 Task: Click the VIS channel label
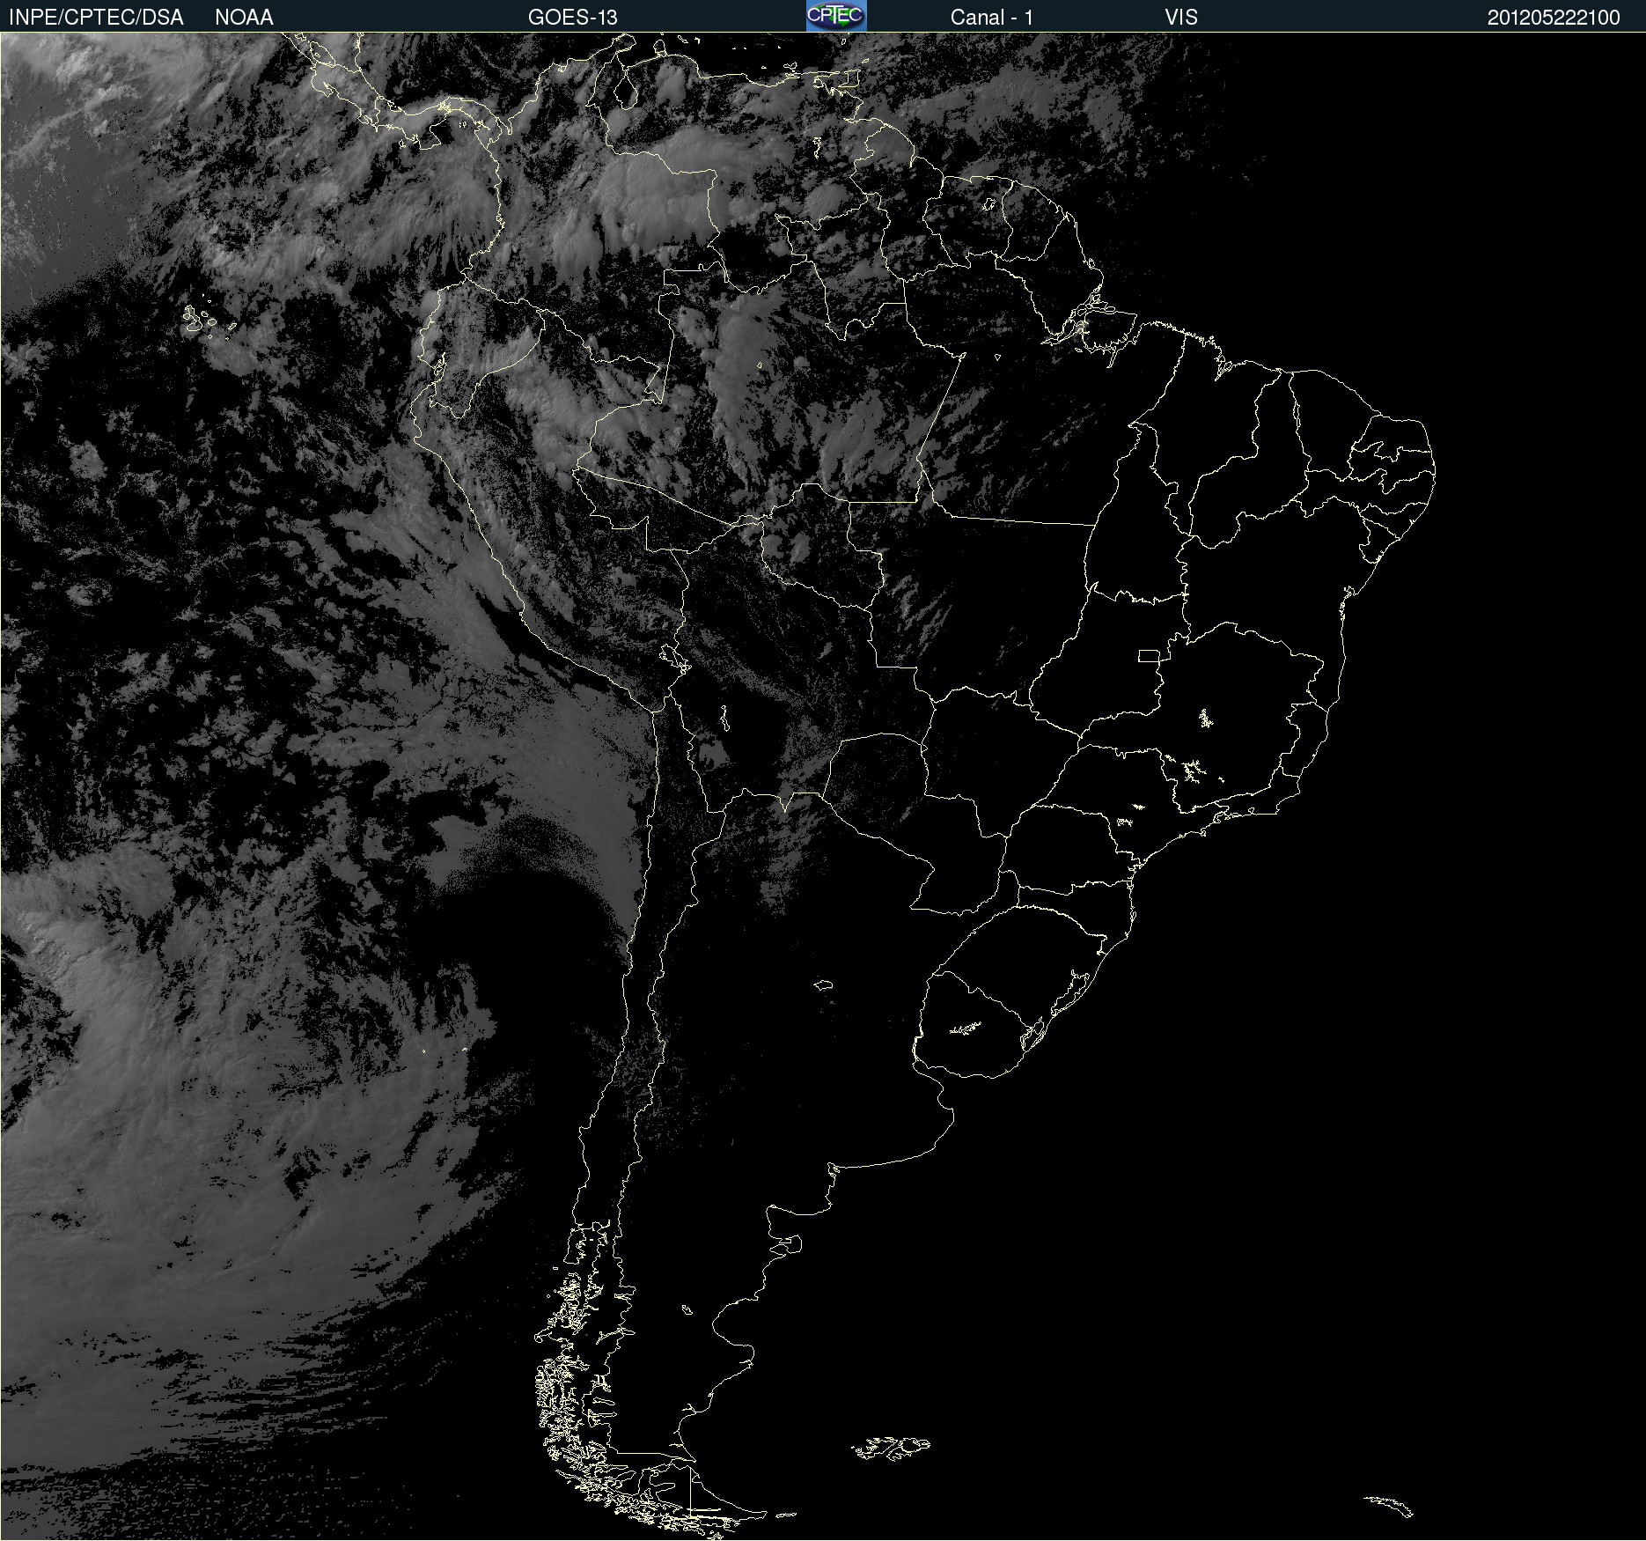(1181, 18)
